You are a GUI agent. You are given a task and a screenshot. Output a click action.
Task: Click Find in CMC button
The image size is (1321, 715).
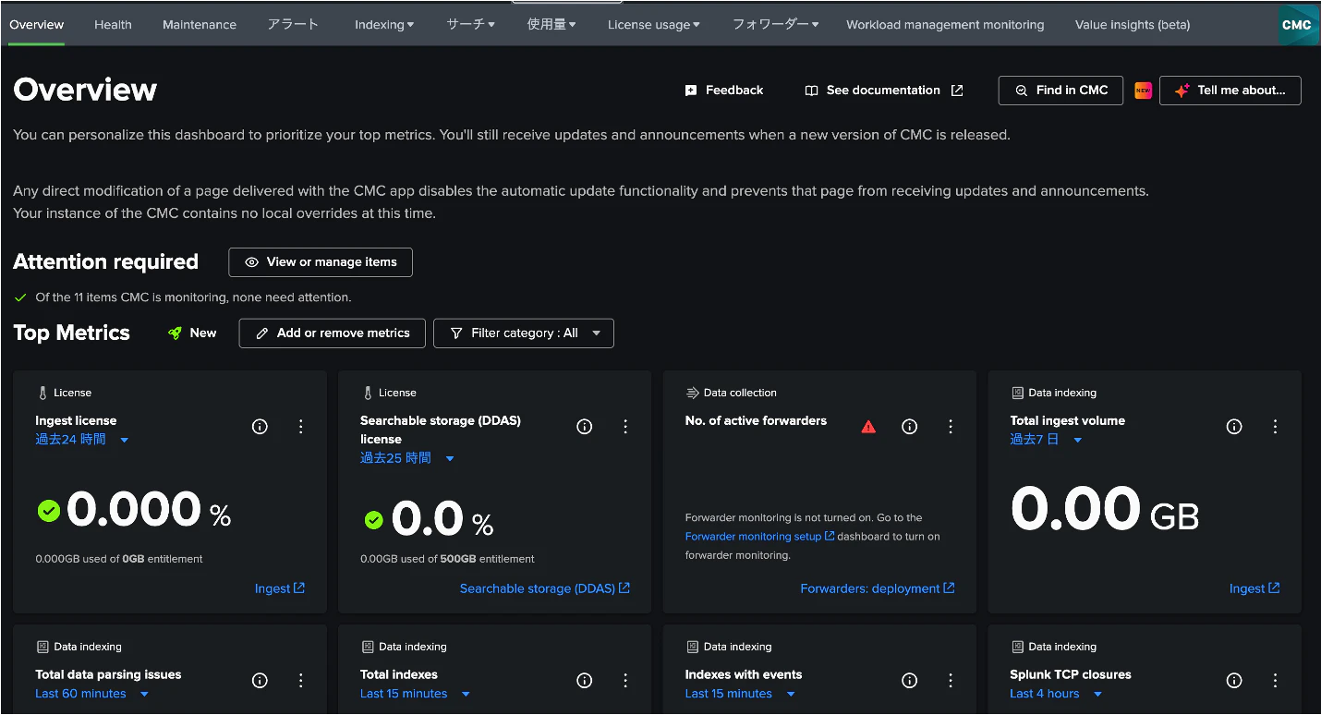(x=1061, y=91)
